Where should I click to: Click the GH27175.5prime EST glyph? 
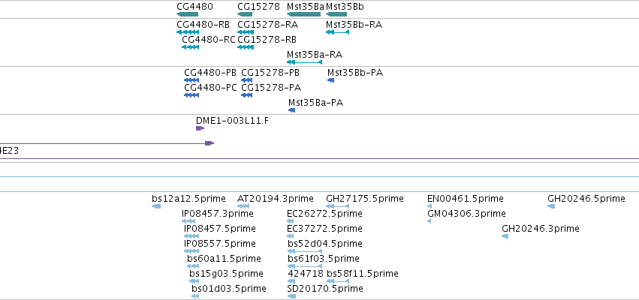(337, 206)
